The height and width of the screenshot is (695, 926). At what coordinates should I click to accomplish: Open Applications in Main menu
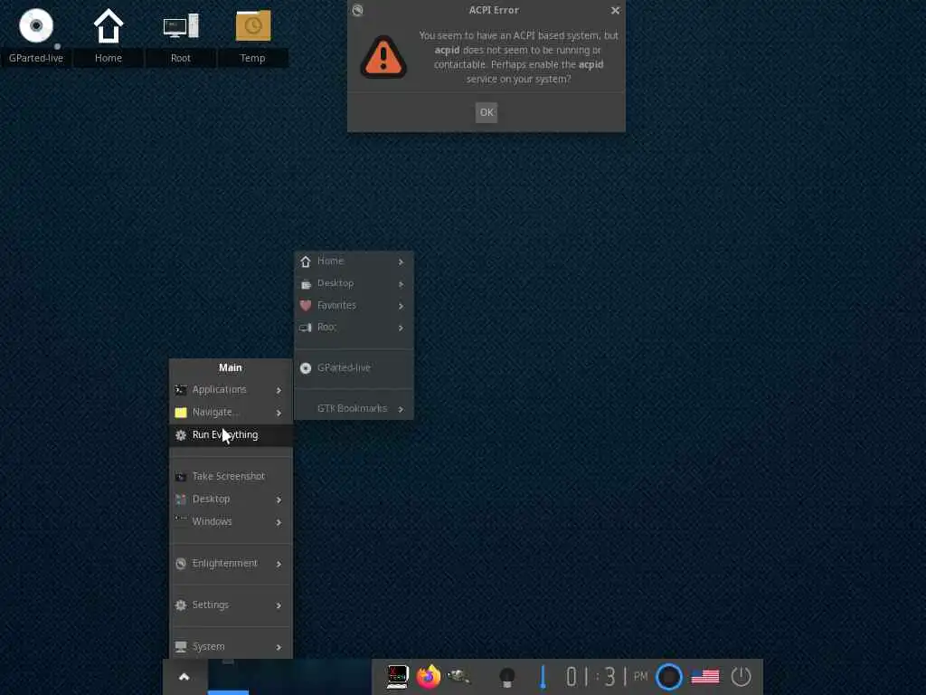(x=231, y=389)
